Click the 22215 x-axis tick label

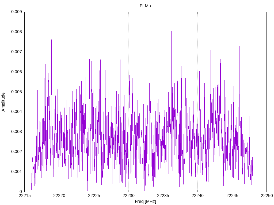pyautogui.click(x=25, y=196)
